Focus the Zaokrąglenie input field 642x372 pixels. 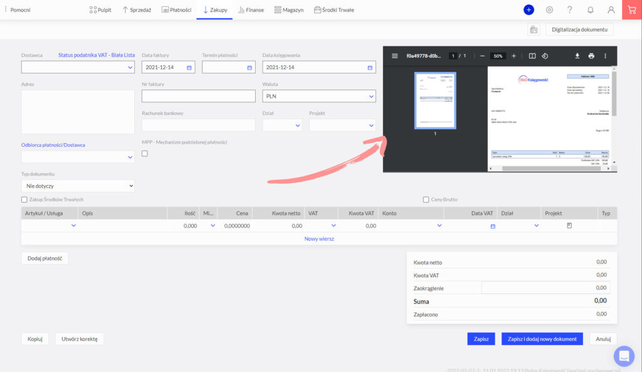coord(545,288)
